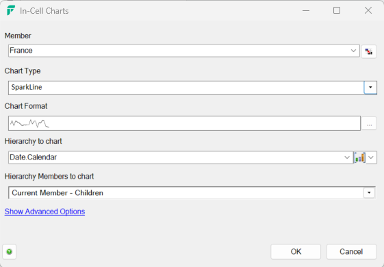Click the Cancel button
Viewport: 384px width, 267px height.
[351, 251]
